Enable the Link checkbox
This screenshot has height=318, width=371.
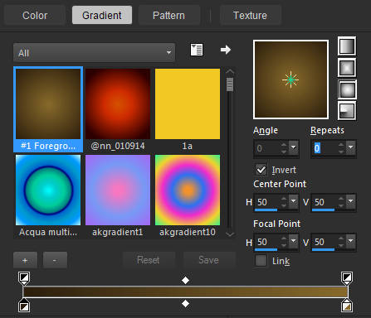coord(261,260)
